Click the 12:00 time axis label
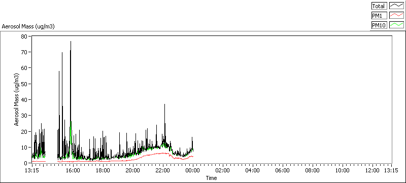Image resolution: width=406 pixels, height=183 pixels. tap(373, 171)
